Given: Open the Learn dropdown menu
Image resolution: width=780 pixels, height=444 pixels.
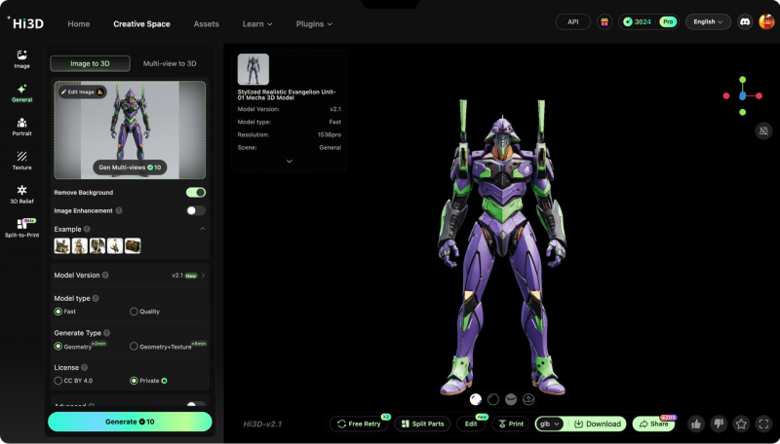Looking at the screenshot, I should [257, 23].
